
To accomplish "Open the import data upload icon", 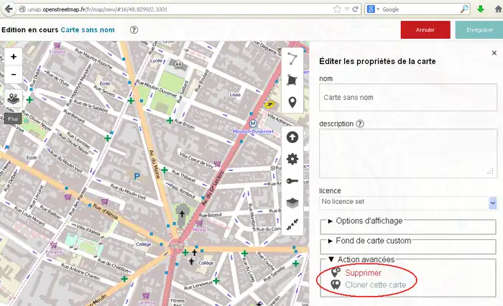I will (292, 136).
